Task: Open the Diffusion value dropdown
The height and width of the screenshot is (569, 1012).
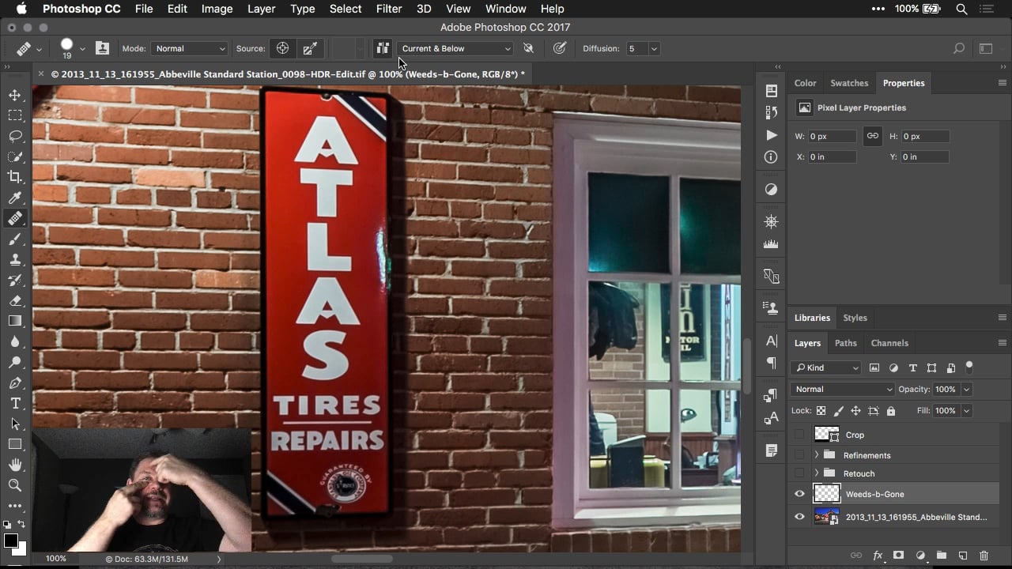Action: click(x=654, y=48)
